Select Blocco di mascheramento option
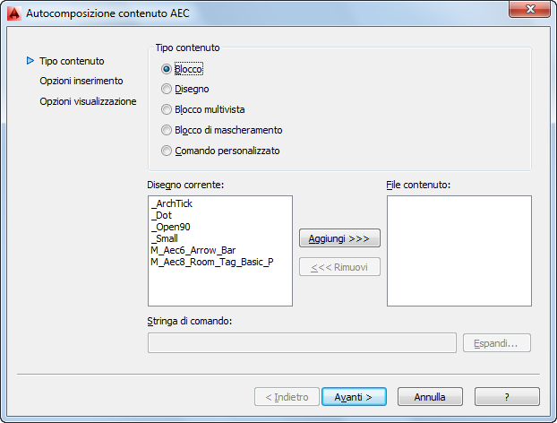 pyautogui.click(x=167, y=130)
